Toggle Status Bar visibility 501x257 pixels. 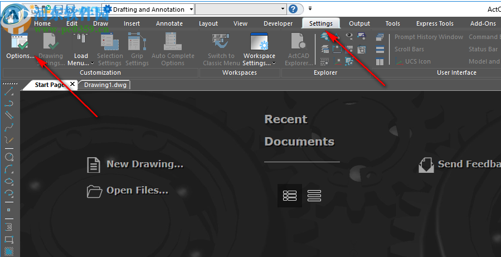pos(483,49)
